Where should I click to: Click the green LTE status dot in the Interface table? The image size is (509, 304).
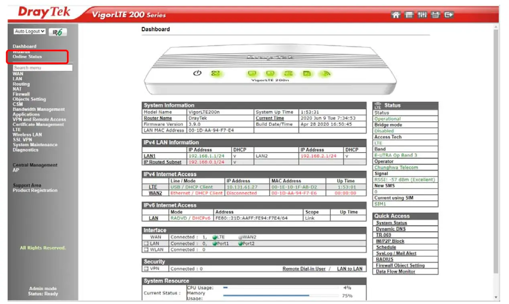click(215, 237)
